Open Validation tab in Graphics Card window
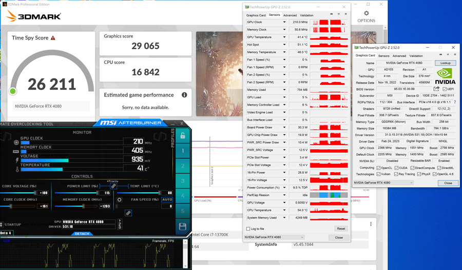 pyautogui.click(x=416, y=55)
